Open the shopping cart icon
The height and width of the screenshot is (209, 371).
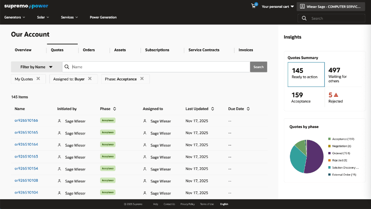[x=254, y=6]
